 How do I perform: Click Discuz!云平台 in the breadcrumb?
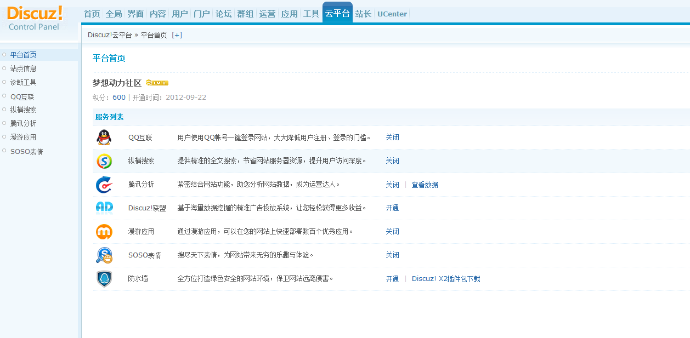tap(110, 35)
